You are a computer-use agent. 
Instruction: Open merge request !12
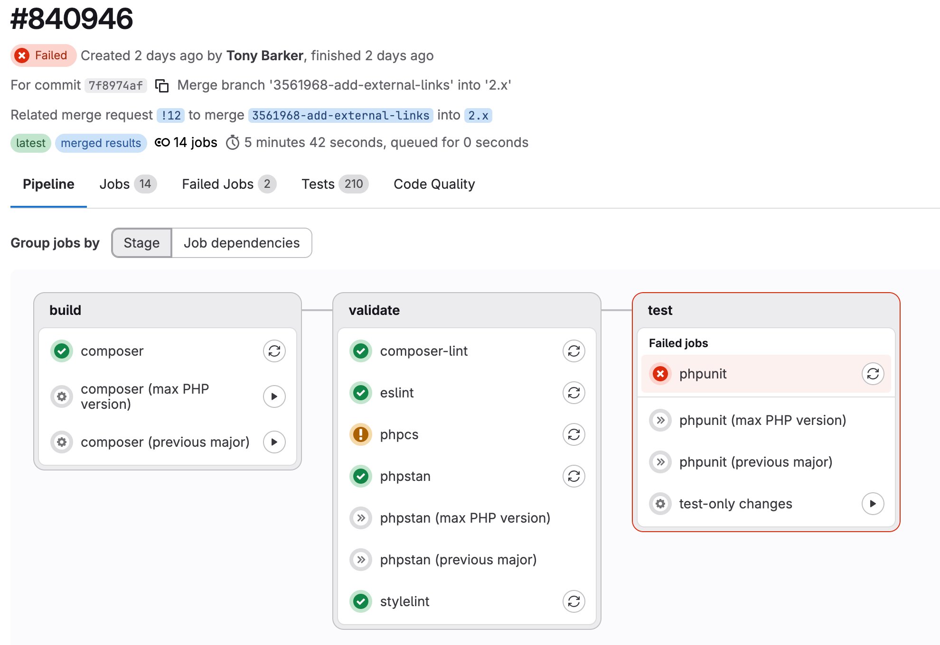click(170, 115)
